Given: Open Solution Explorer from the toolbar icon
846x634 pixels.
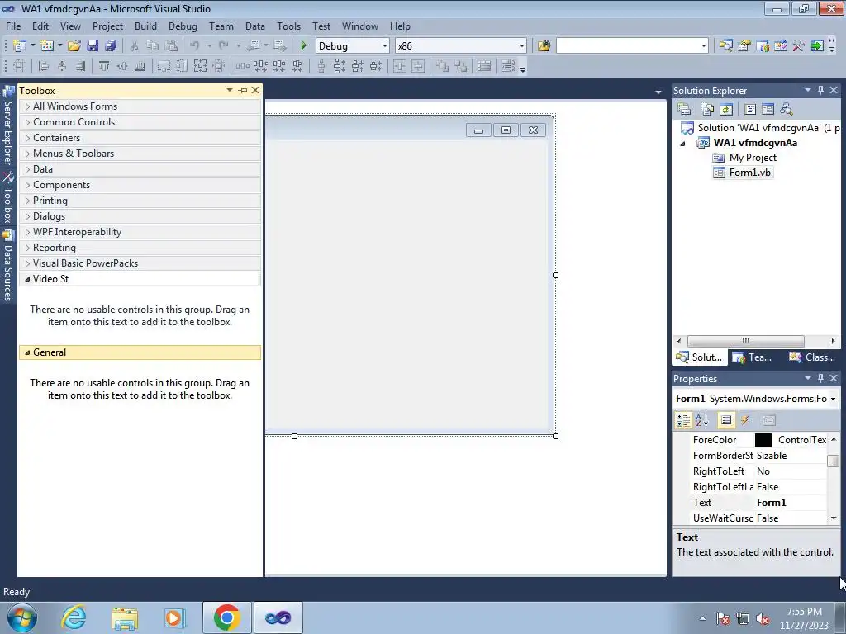Looking at the screenshot, I should click(x=725, y=46).
